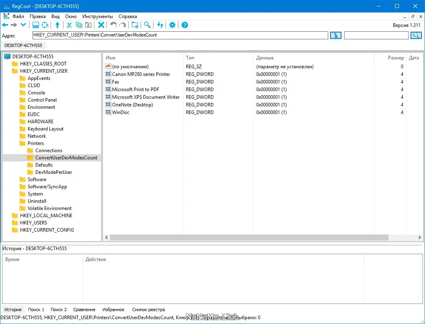Select HKEY_LOCAL_MACHINE in the tree
The height and width of the screenshot is (324, 425).
click(46, 215)
